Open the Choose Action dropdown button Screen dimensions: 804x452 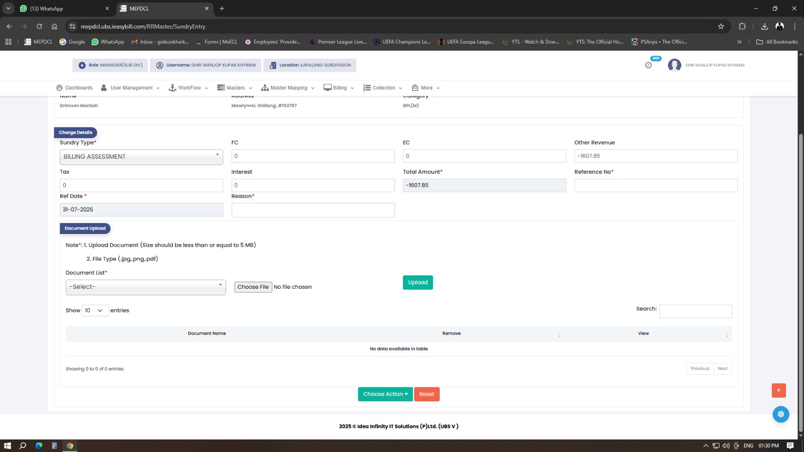tap(385, 394)
